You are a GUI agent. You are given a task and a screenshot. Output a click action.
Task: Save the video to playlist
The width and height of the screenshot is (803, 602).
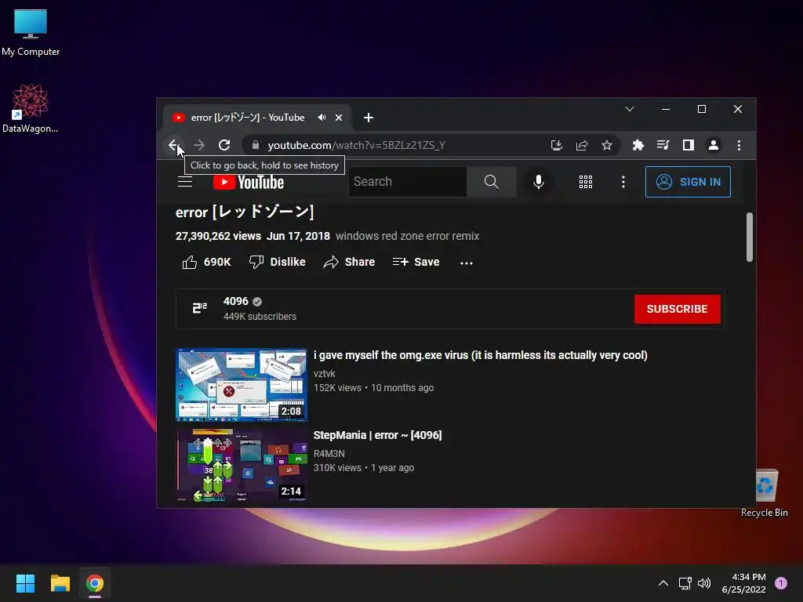tap(416, 262)
